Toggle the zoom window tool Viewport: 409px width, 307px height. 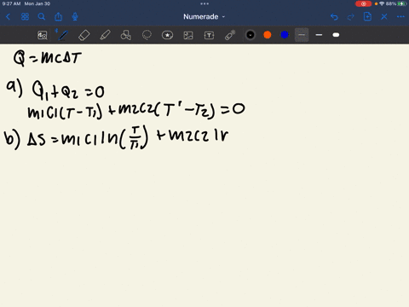(43, 35)
